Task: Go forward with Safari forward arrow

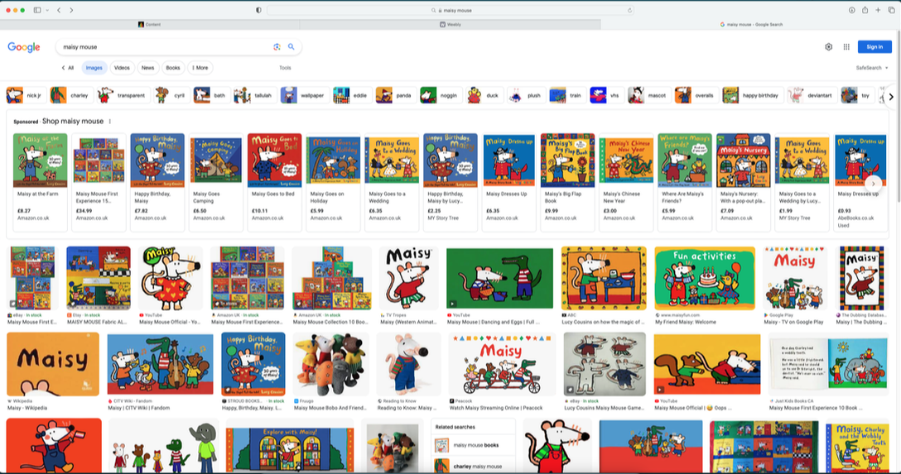Action: point(71,10)
